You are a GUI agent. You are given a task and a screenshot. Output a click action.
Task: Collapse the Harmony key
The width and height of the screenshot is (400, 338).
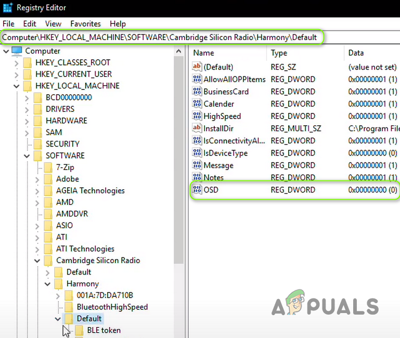pos(48,284)
